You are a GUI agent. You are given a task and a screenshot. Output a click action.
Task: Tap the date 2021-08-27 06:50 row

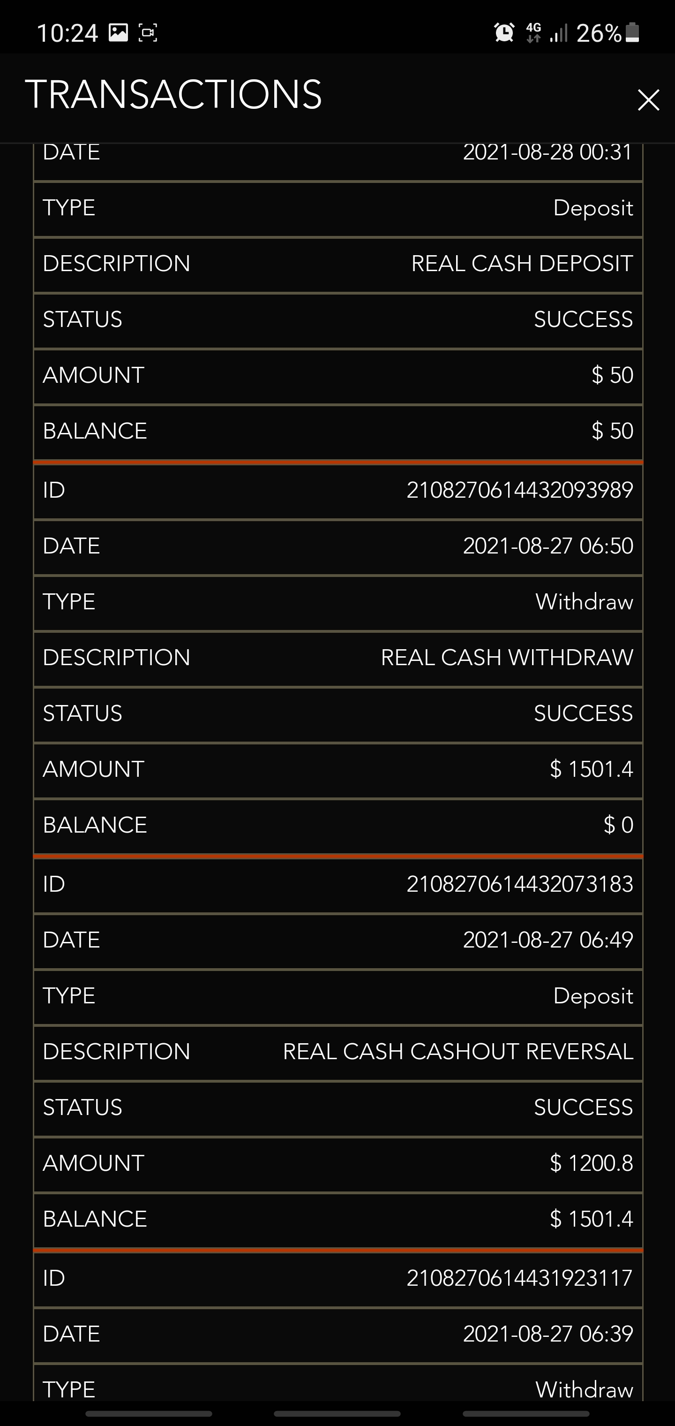[548, 546]
